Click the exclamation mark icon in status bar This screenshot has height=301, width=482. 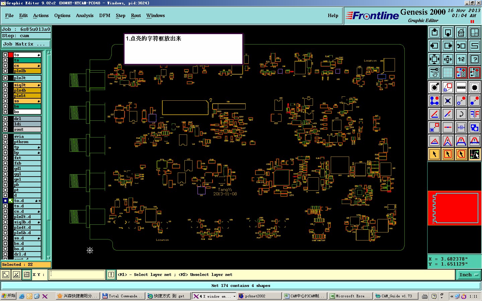(111, 275)
